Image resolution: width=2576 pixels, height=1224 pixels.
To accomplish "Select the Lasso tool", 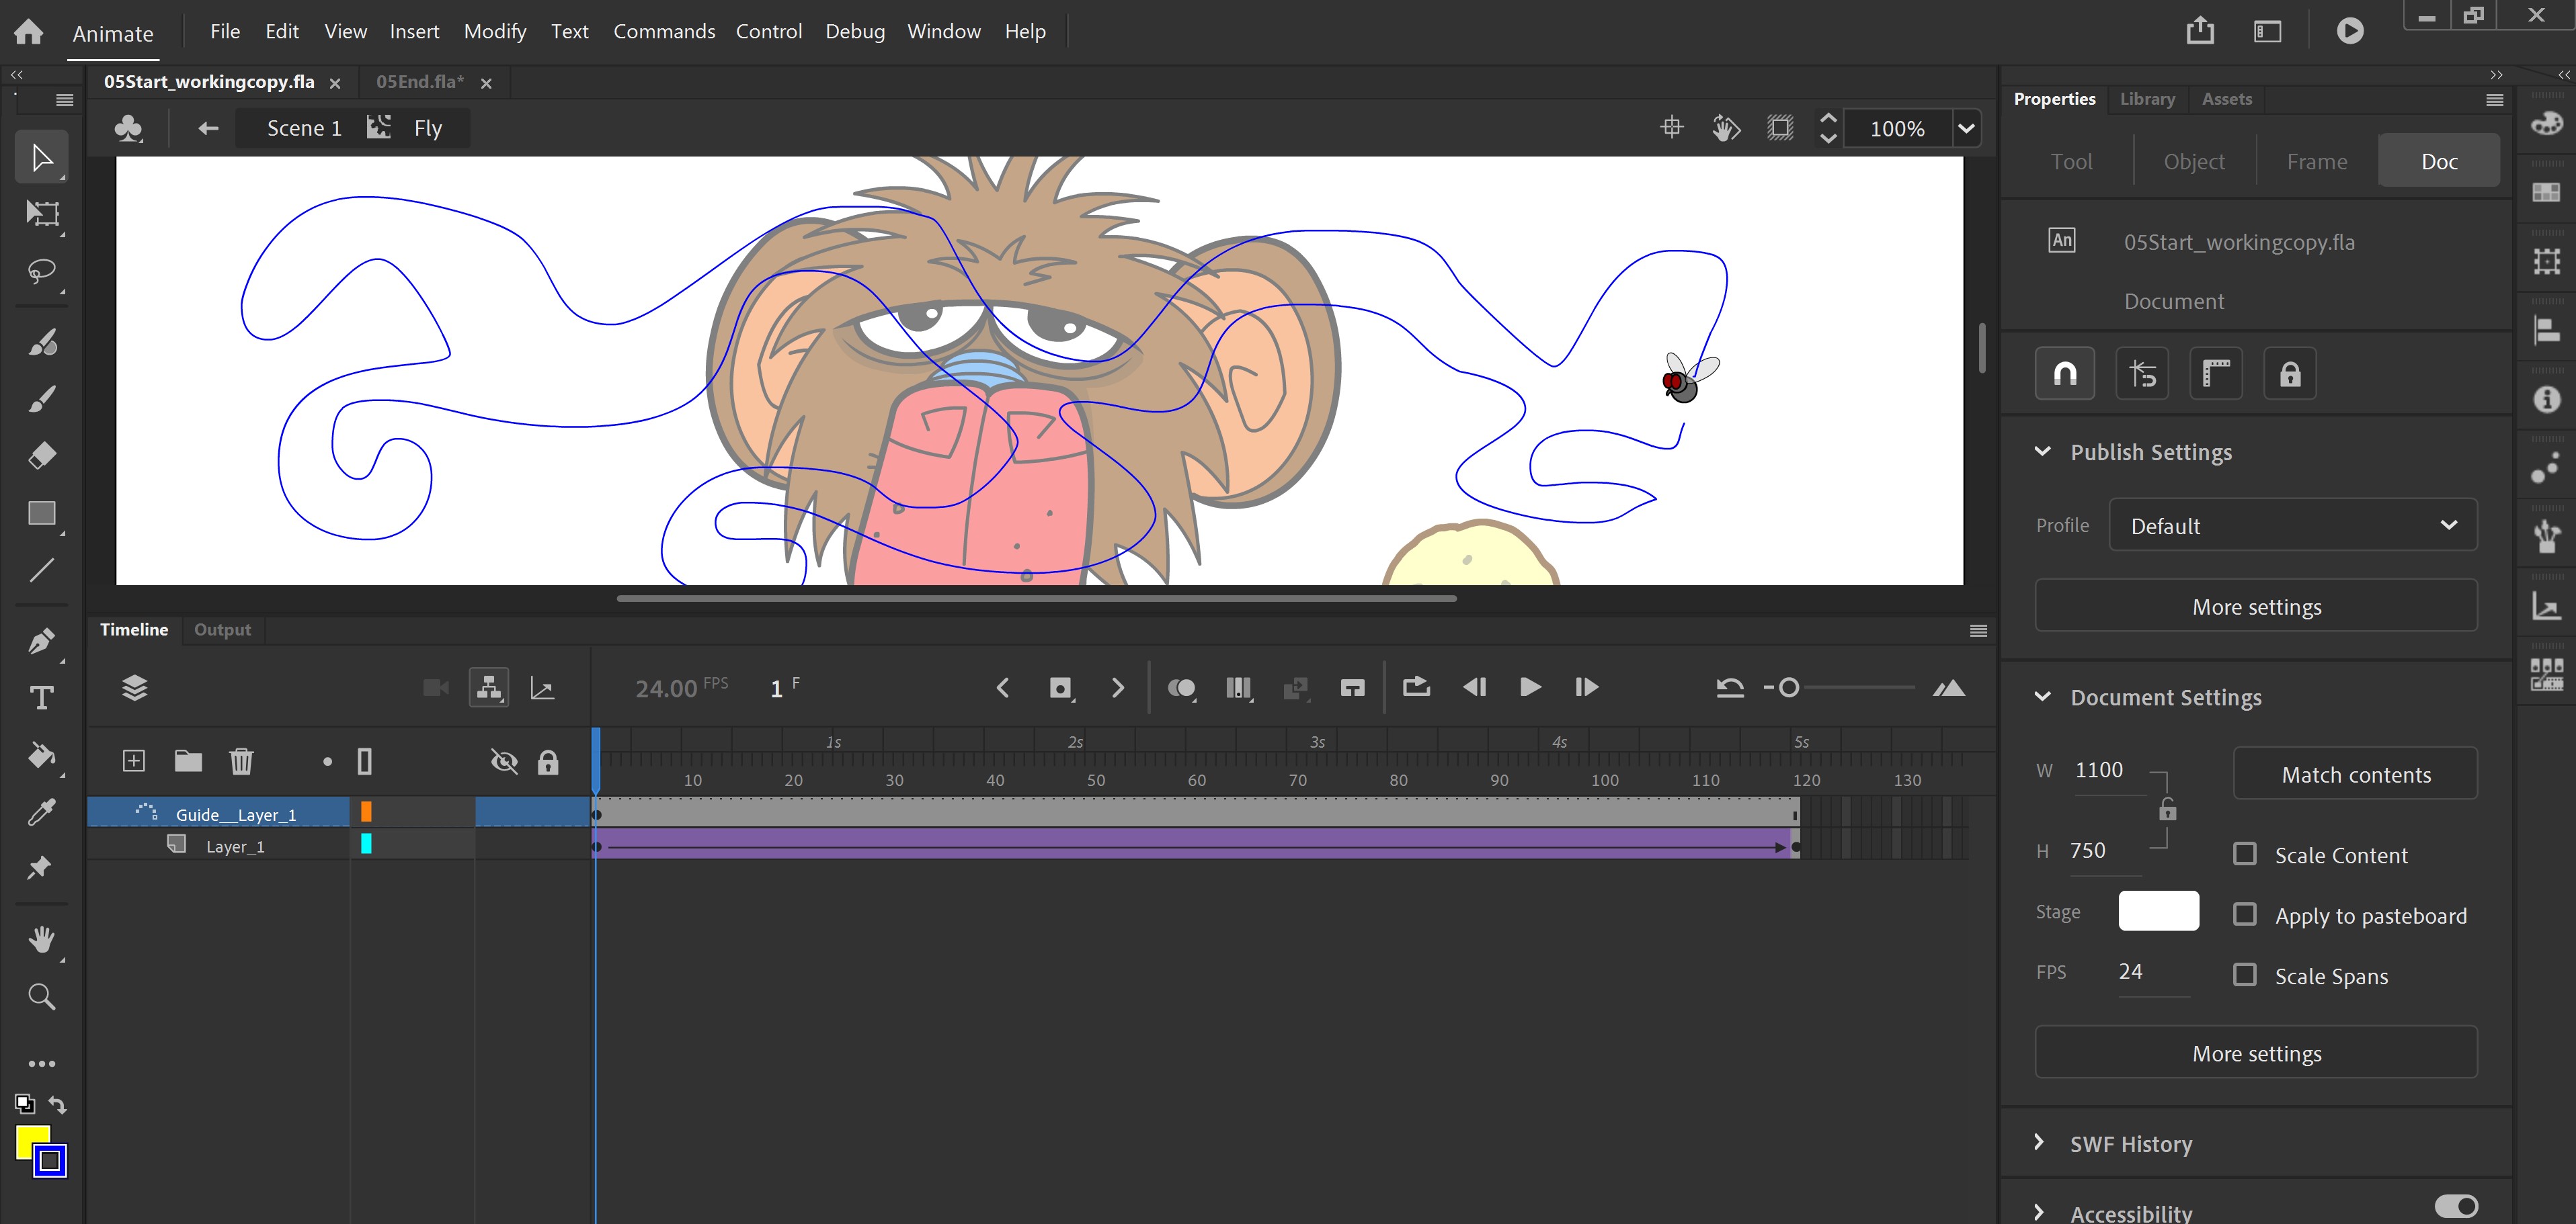I will (x=41, y=271).
